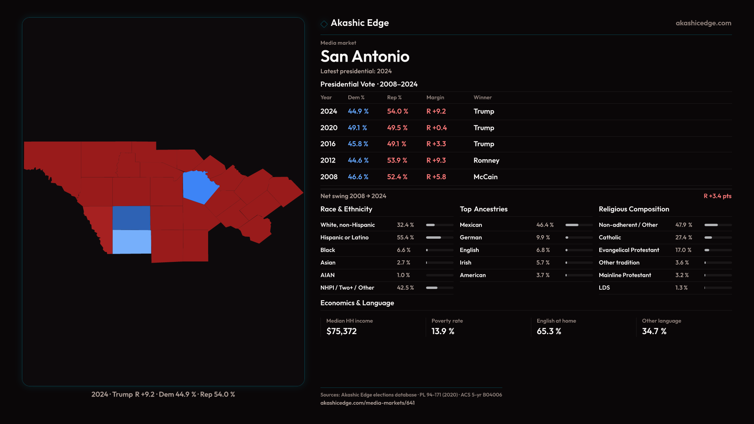Click the R +3.4 pts net swing value
Viewport: 754px width, 424px height.
click(x=717, y=196)
